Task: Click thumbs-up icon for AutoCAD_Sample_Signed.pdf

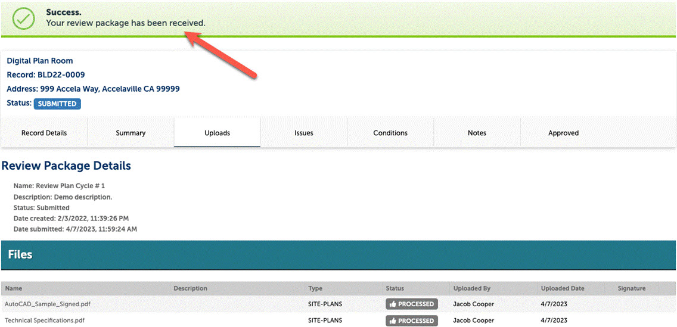Action: coord(392,304)
